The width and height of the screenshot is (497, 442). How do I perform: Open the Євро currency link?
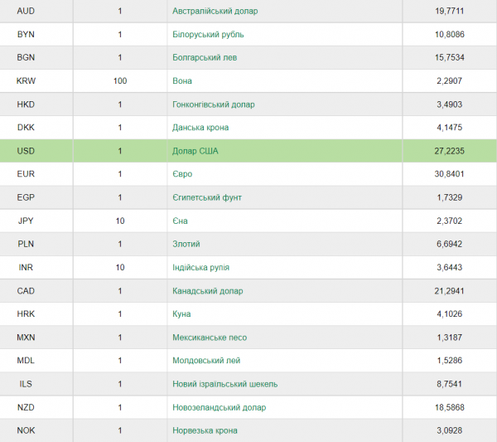[x=182, y=174]
